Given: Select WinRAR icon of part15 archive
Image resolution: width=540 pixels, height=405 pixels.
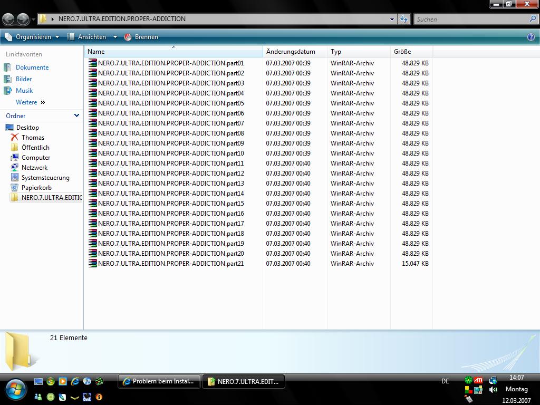Looking at the screenshot, I should (x=93, y=203).
